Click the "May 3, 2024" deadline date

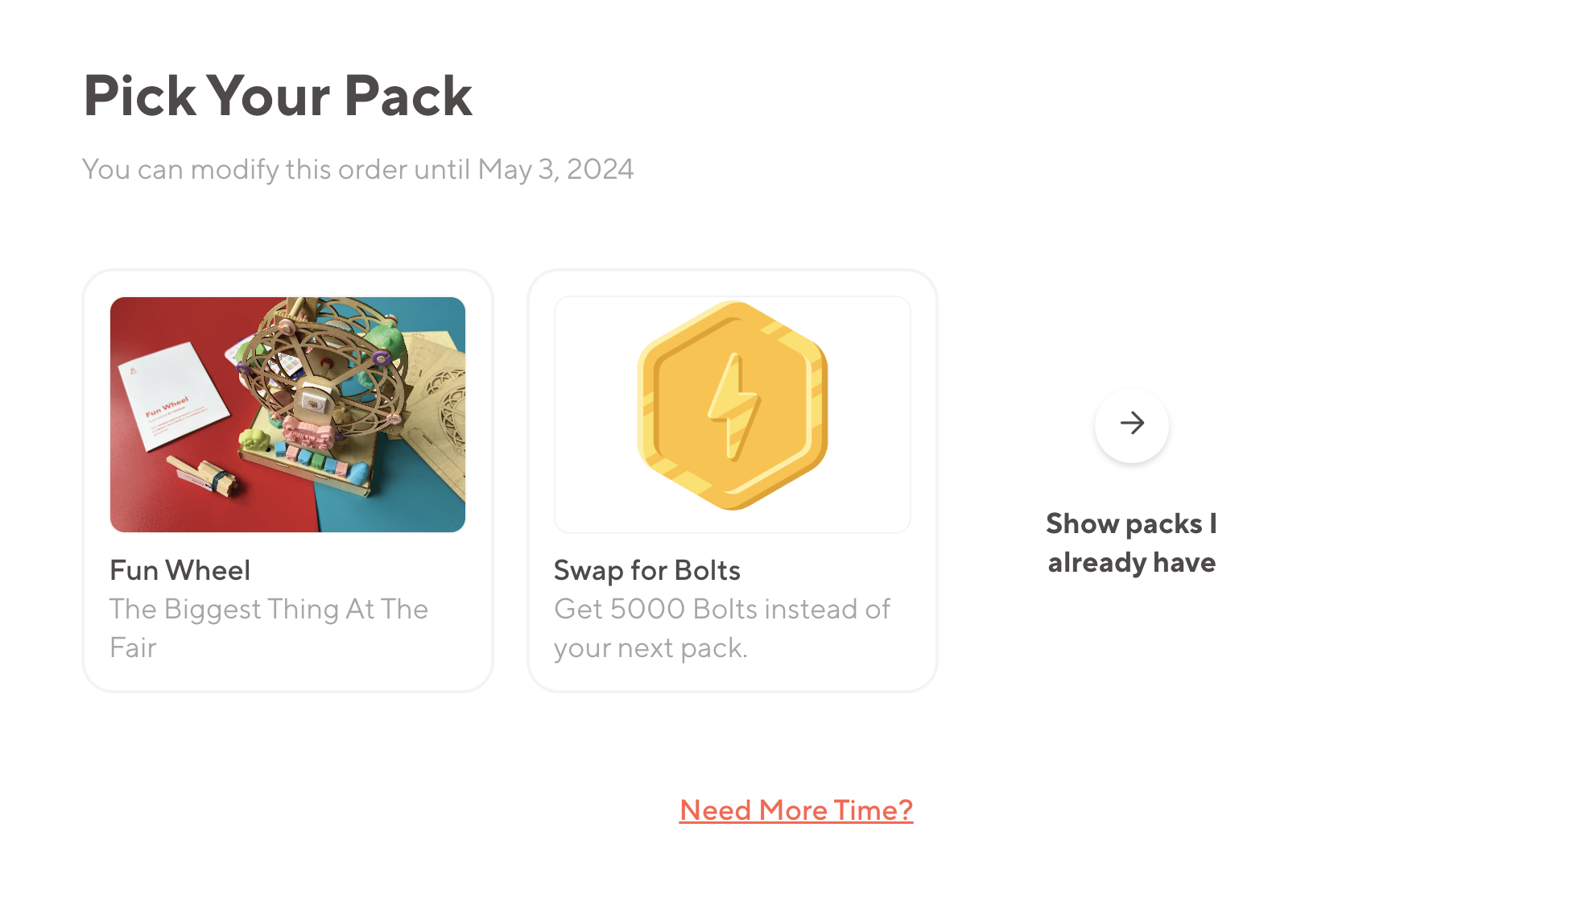(x=556, y=170)
